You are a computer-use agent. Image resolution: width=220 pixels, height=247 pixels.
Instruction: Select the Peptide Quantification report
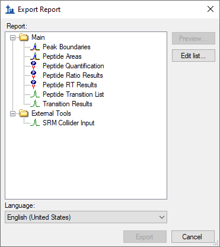point(74,66)
